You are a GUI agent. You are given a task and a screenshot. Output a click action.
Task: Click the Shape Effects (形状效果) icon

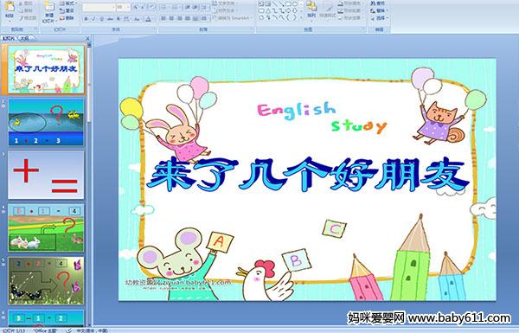pos(341,18)
